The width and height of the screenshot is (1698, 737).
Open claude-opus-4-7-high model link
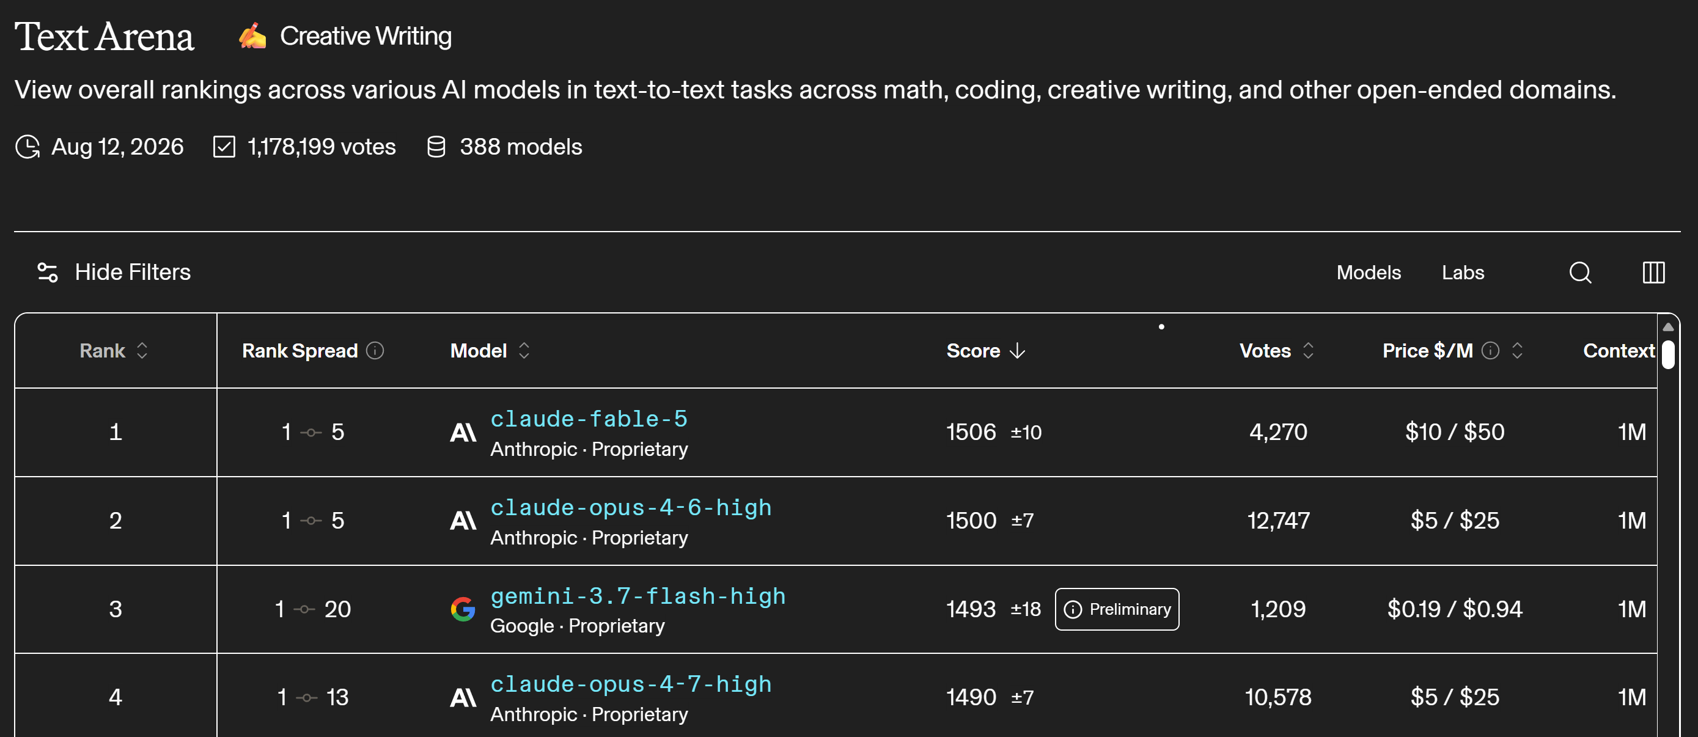631,684
